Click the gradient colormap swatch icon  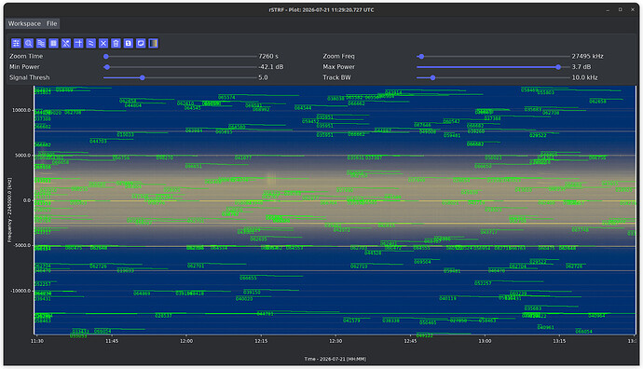154,44
